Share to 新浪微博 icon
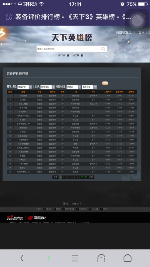150x267 pixels. (68, 209)
